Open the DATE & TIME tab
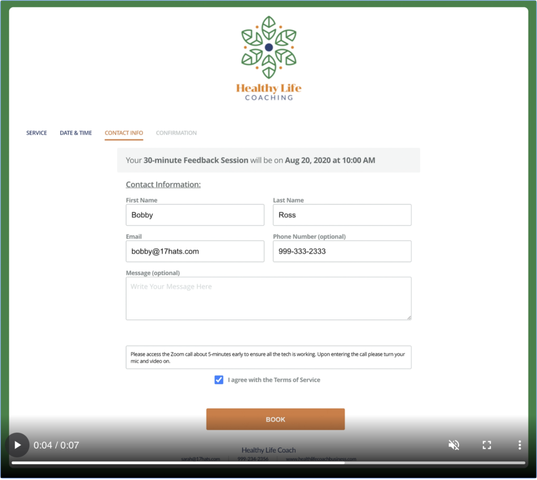Image resolution: width=537 pixels, height=480 pixels. [x=76, y=133]
